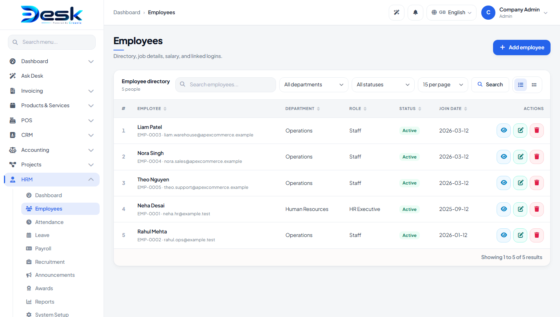Focus the Search menu field
The width and height of the screenshot is (560, 317).
click(52, 42)
